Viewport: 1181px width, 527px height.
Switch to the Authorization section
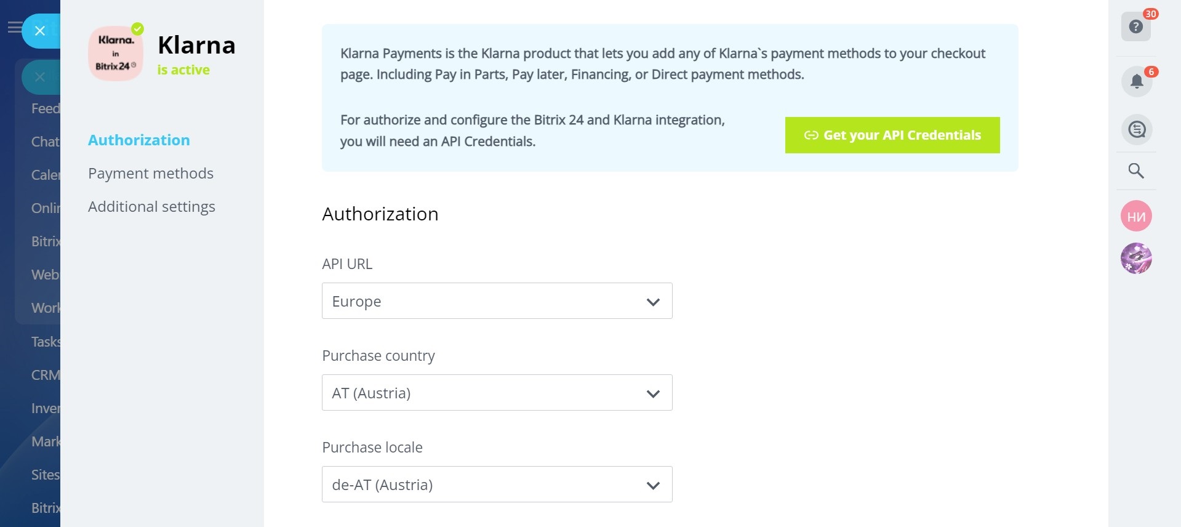pyautogui.click(x=138, y=140)
